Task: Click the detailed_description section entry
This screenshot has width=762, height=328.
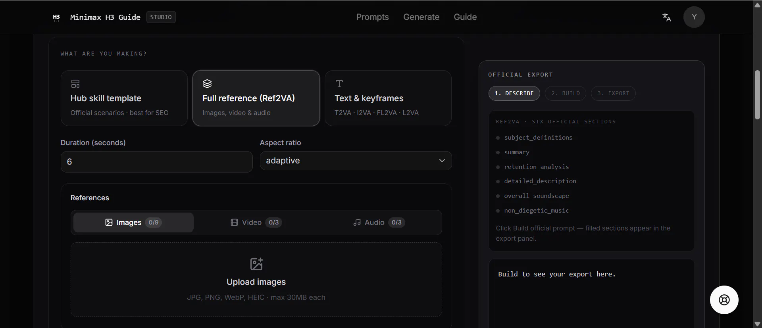Action: click(540, 181)
